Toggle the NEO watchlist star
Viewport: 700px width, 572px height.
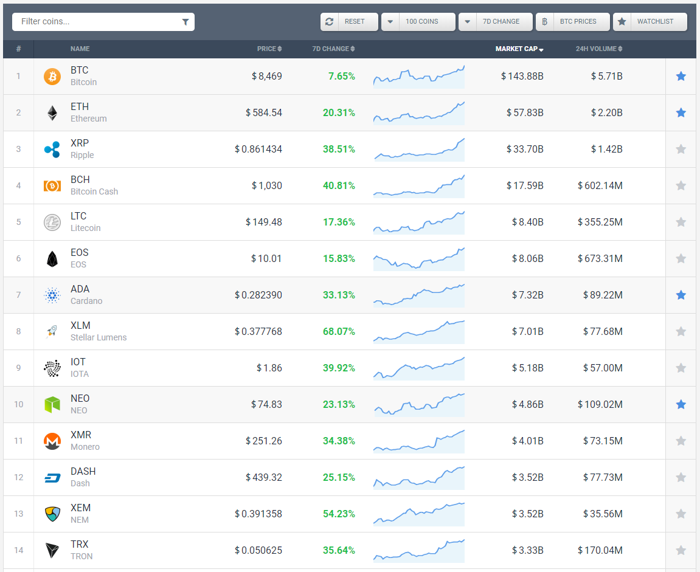tap(681, 405)
